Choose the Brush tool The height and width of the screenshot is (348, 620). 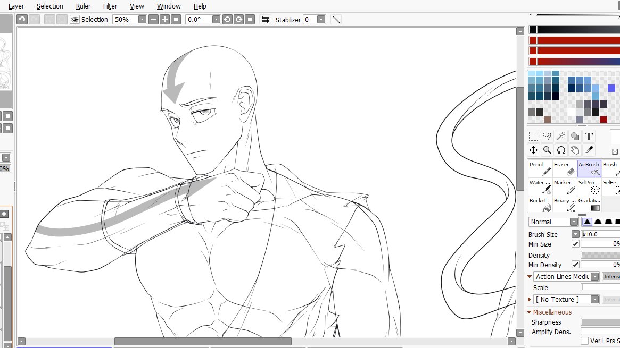pos(611,168)
